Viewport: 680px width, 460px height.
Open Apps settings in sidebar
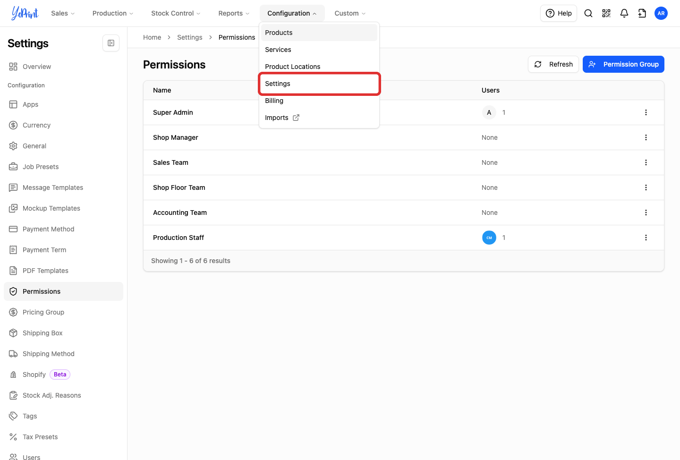coord(63,104)
